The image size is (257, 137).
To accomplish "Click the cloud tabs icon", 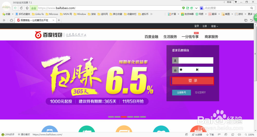I will click(x=12, y=20).
